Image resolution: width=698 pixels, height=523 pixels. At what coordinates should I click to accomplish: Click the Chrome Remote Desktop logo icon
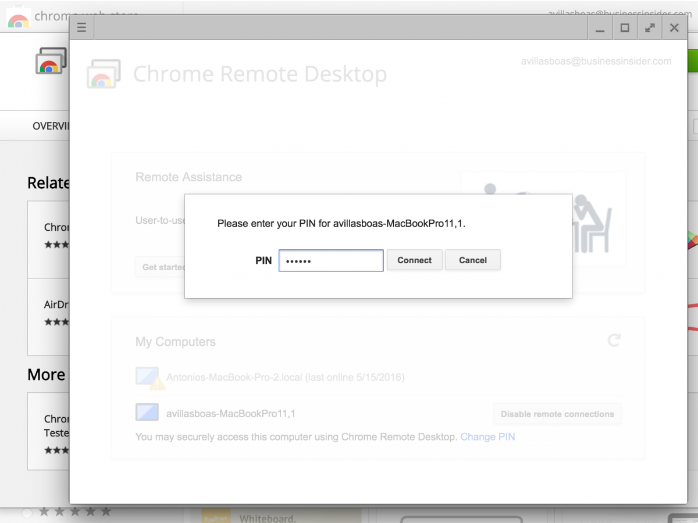tap(104, 74)
